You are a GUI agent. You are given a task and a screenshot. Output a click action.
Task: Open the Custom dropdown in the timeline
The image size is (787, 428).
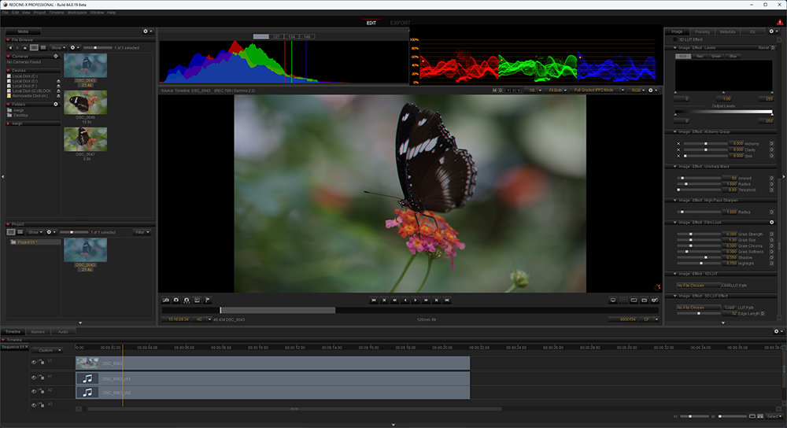[47, 350]
